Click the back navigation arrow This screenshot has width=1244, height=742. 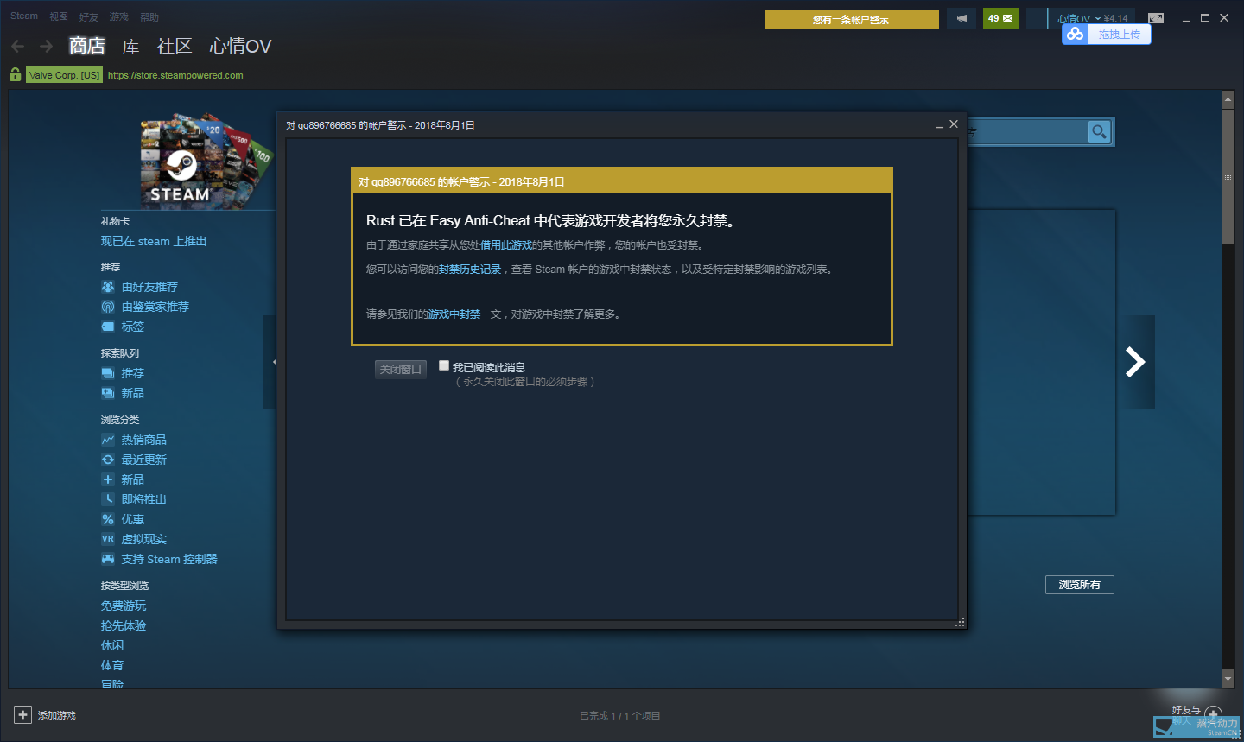[17, 47]
